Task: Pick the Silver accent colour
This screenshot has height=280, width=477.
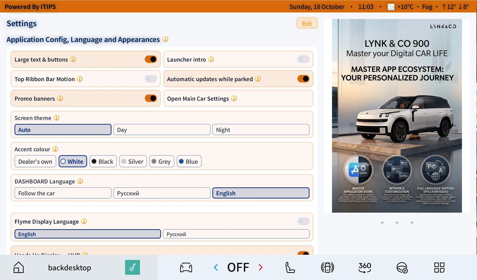Action: (x=133, y=161)
